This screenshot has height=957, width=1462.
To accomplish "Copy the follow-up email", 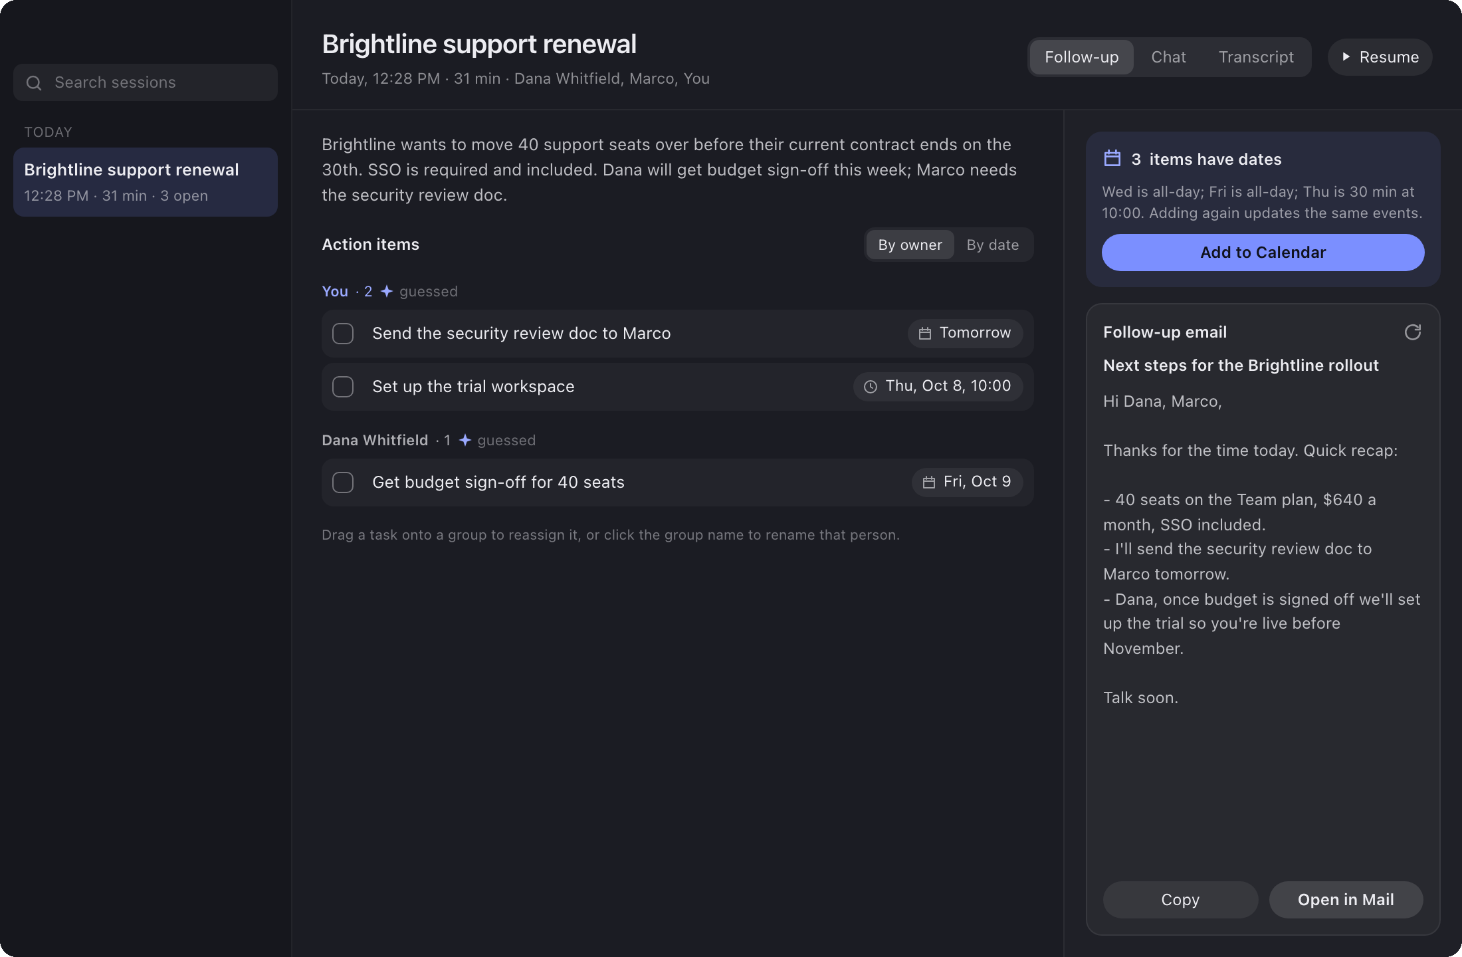I will coord(1180,900).
